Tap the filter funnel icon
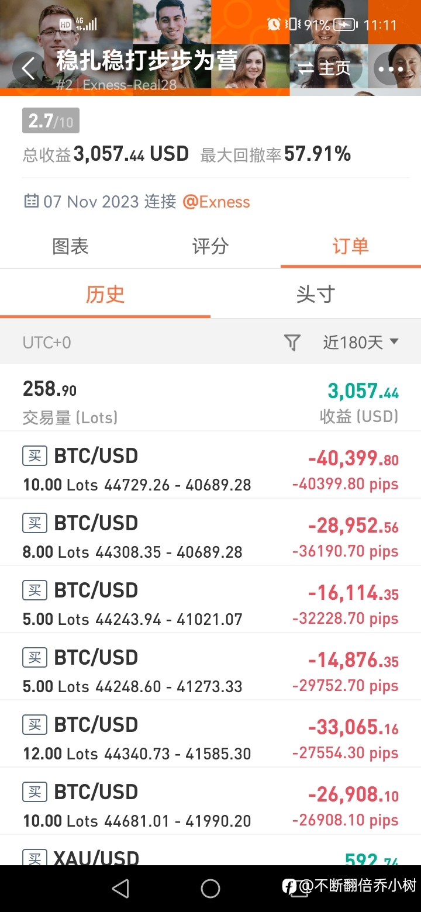Screen dimensions: 421x912 click(292, 342)
